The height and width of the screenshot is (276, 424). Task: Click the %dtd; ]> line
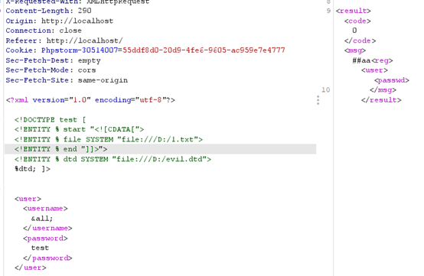click(32, 169)
